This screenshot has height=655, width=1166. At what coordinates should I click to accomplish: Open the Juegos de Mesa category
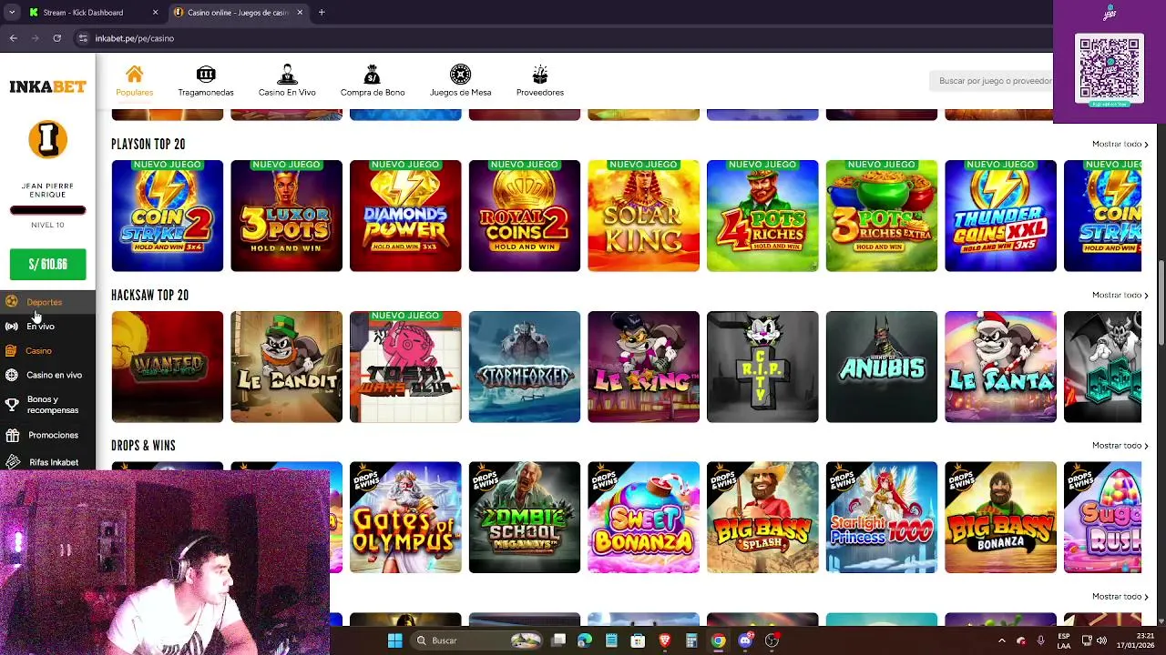[x=460, y=81]
